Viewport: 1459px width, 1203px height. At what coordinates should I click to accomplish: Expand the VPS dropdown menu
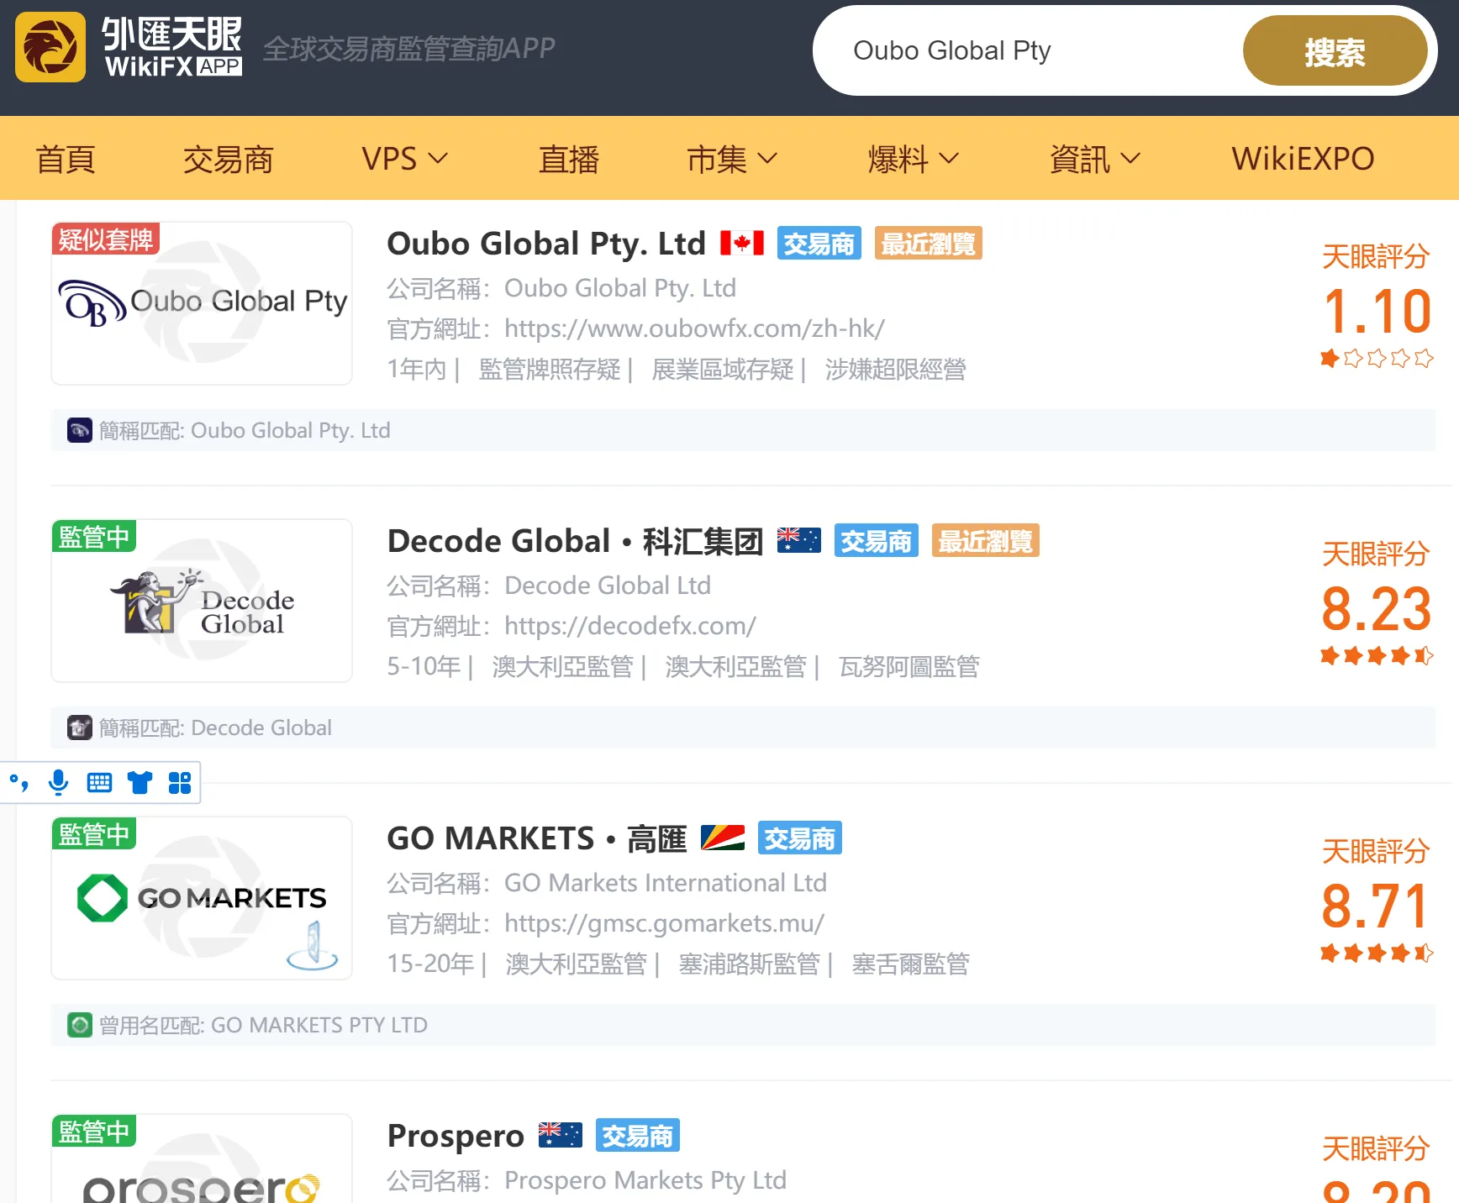[405, 159]
